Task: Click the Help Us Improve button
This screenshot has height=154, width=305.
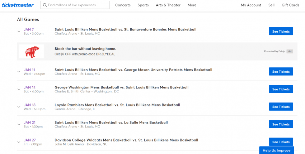Action: [x=276, y=150]
